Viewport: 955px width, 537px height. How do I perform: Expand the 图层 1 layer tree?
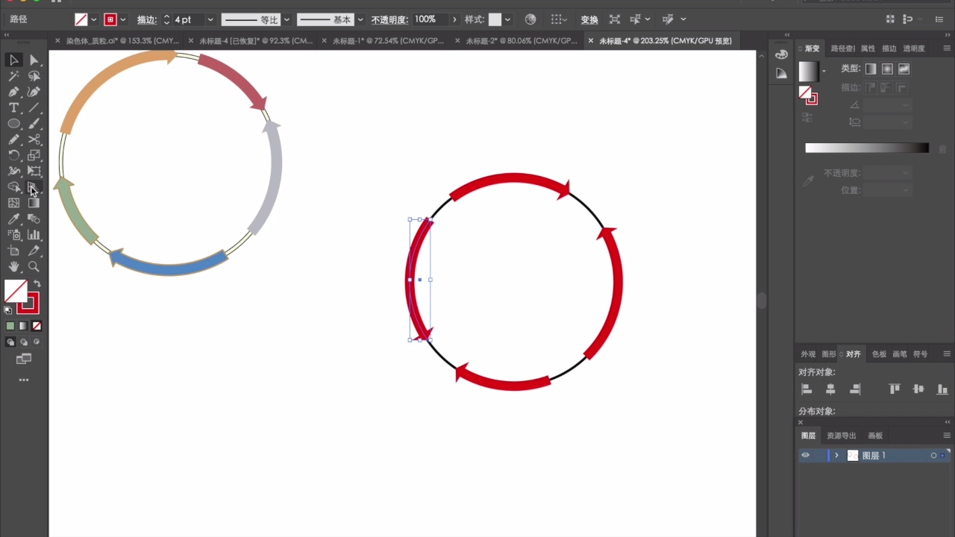click(836, 456)
